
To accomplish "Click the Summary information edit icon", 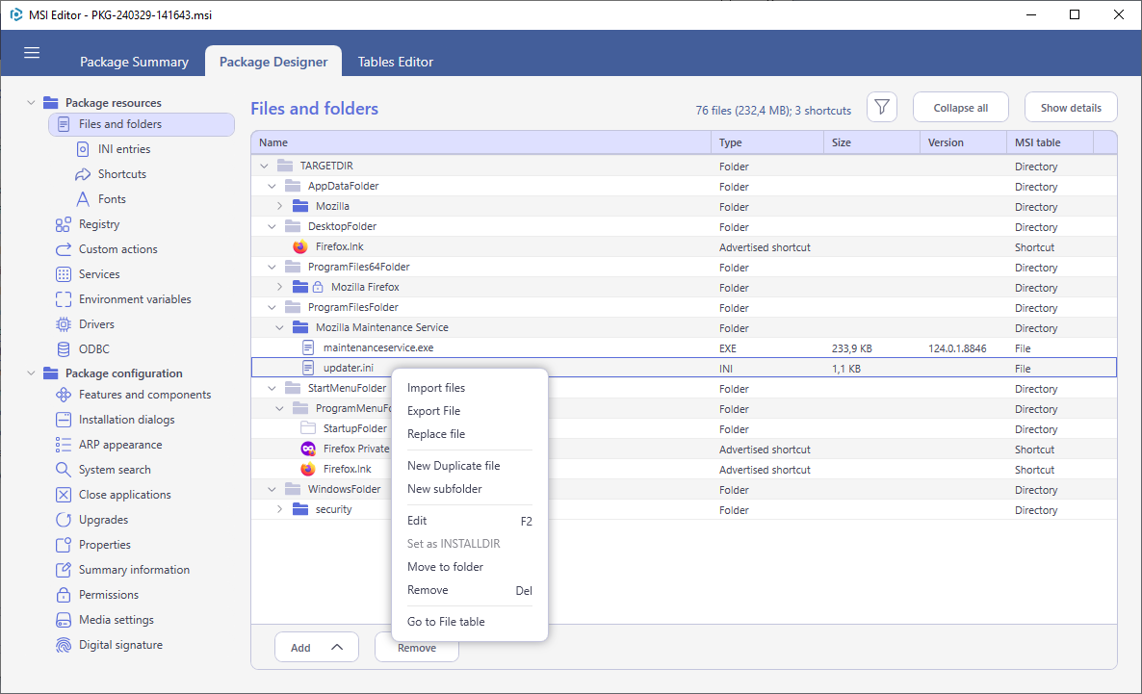I will tap(64, 570).
